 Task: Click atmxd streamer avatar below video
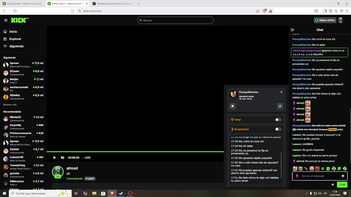(x=58, y=172)
